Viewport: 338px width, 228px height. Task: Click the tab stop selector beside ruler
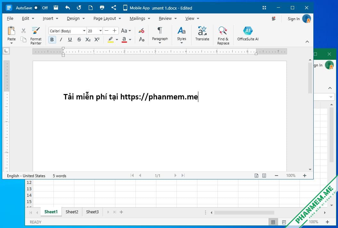6,51
